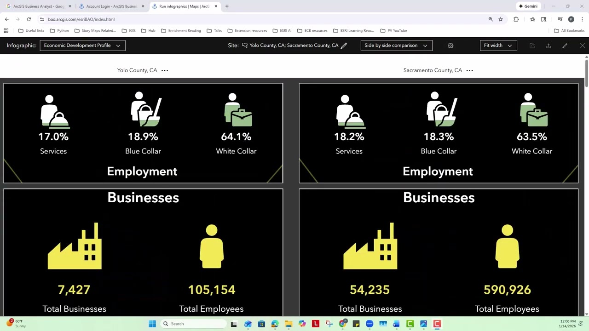This screenshot has height=331, width=589.
Task: Click the Yolo County employees person icon
Action: click(212, 246)
